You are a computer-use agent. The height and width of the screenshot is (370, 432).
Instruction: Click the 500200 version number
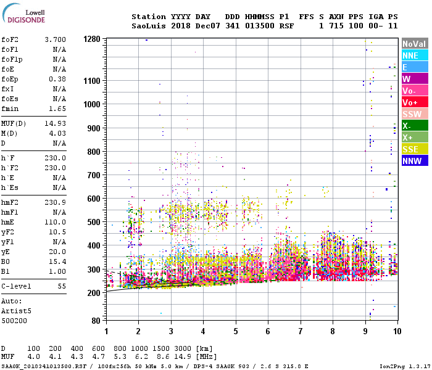14,321
